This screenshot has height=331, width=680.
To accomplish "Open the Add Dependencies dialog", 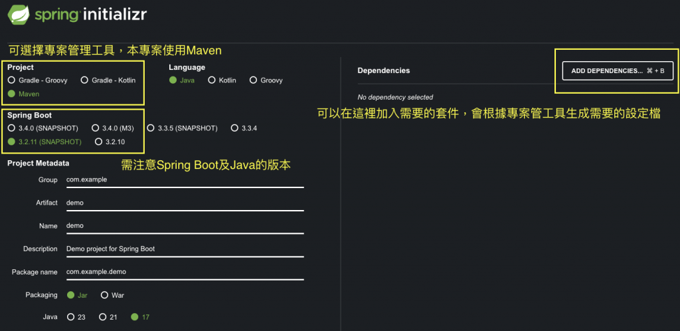I will [x=618, y=70].
